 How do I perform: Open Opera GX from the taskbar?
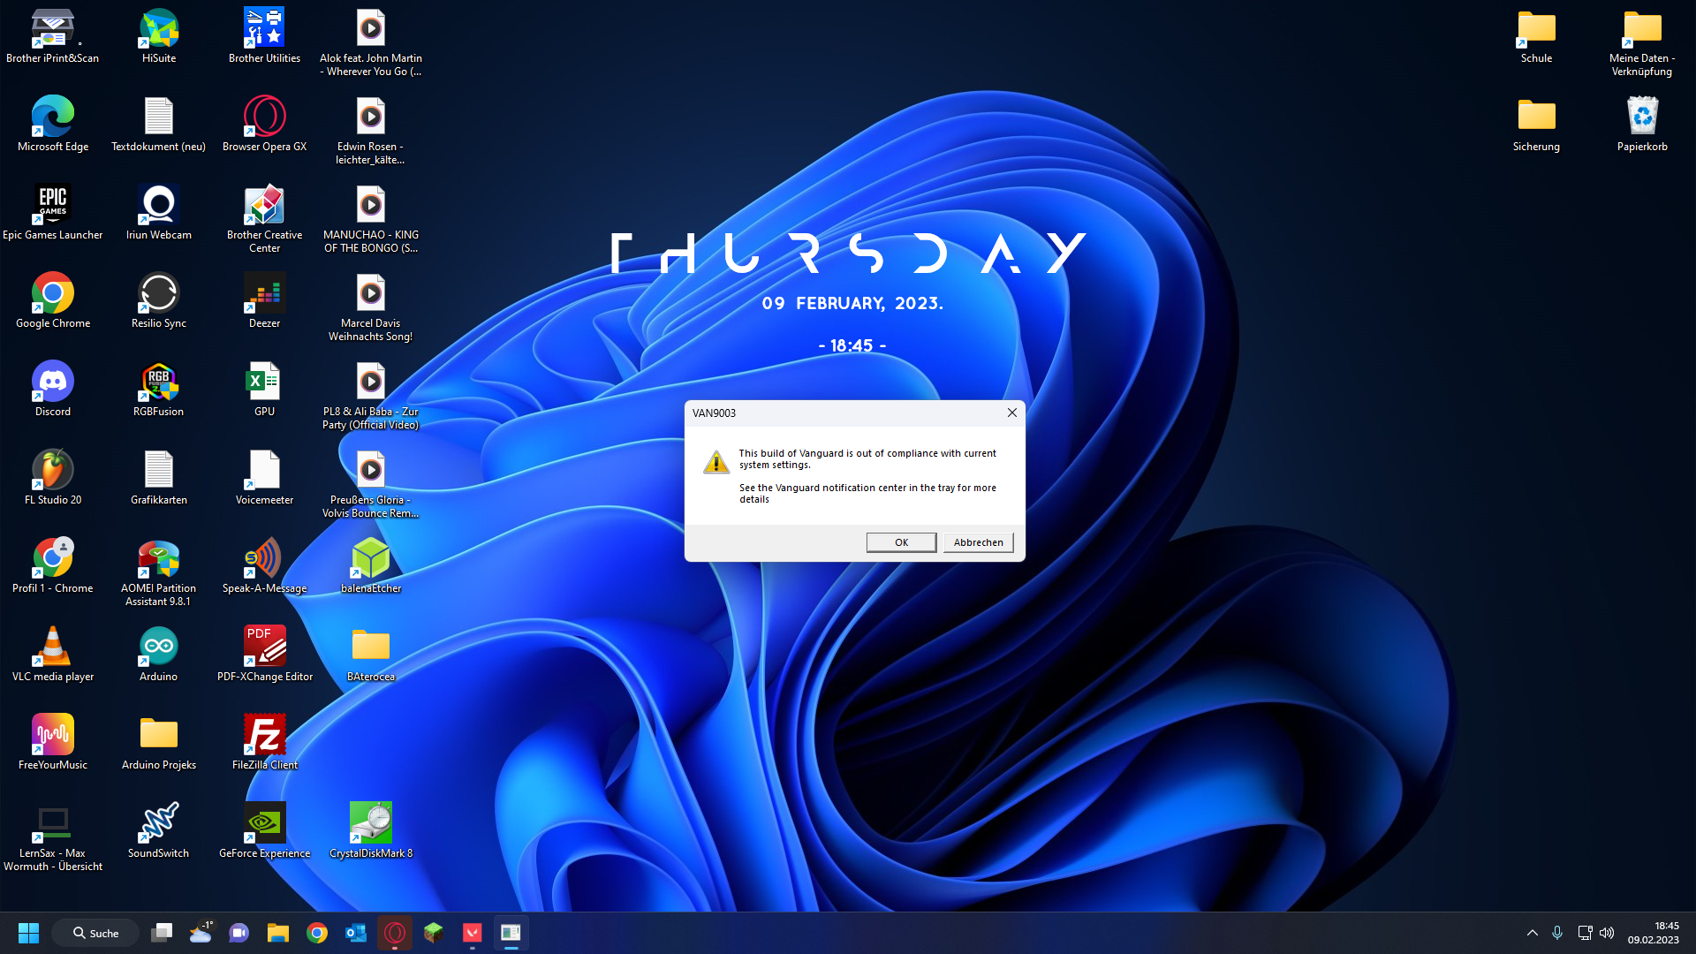(395, 932)
